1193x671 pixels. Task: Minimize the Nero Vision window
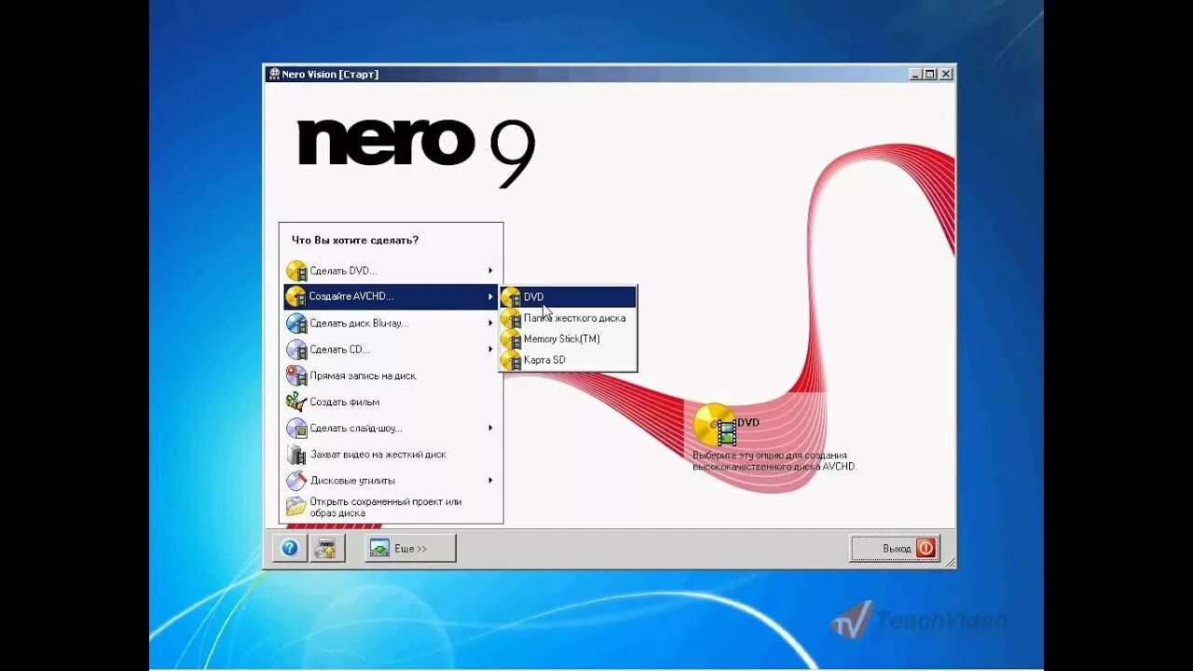915,75
